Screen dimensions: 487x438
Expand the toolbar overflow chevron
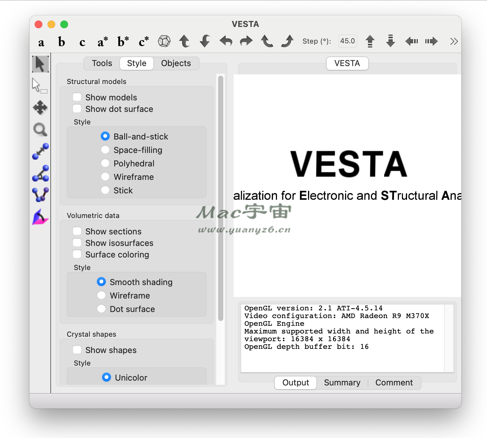(x=454, y=41)
